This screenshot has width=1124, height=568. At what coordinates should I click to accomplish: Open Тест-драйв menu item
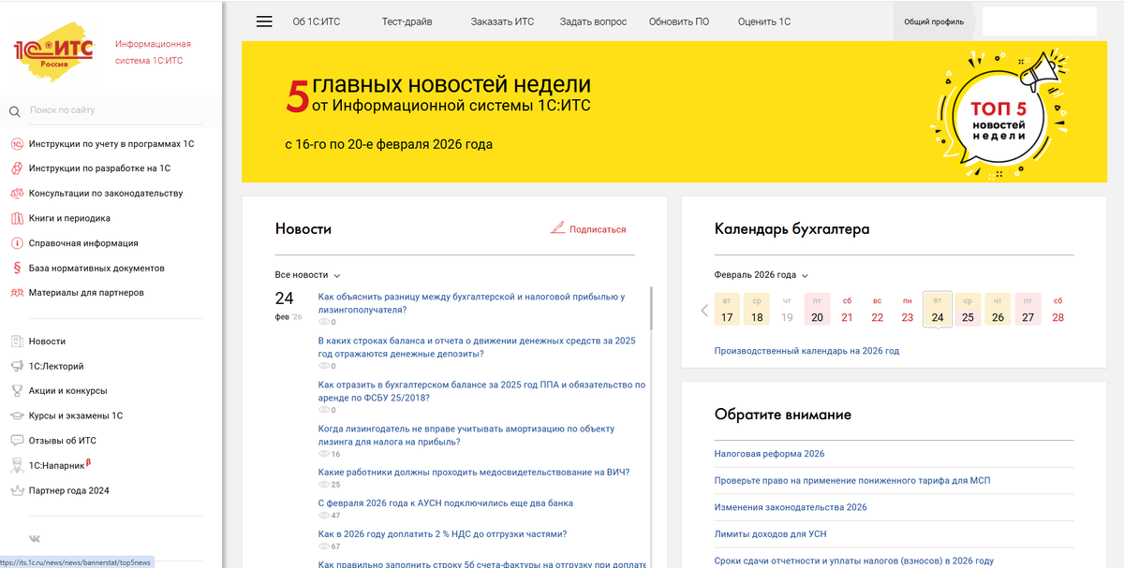(x=407, y=22)
